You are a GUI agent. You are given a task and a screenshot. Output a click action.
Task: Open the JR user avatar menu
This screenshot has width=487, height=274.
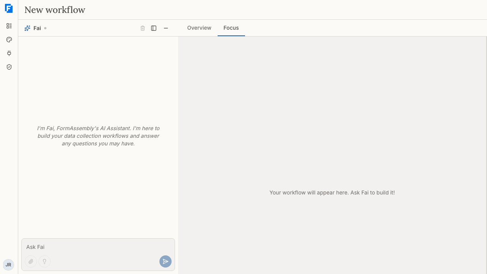8,265
